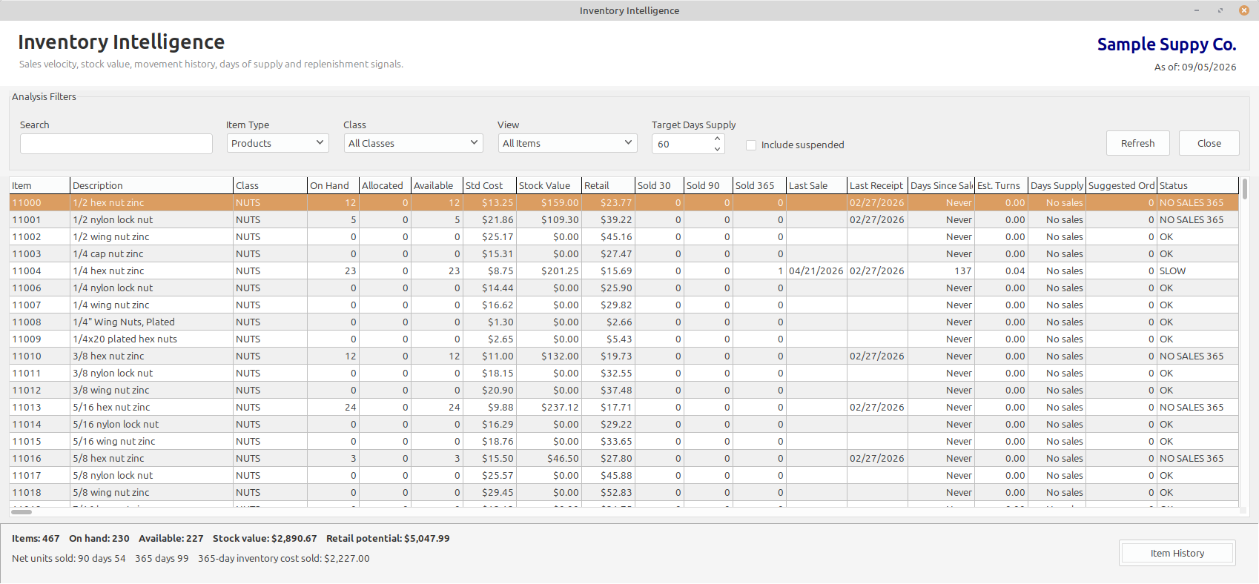Select item 11016 5/8 hex nut zinc

pos(624,458)
